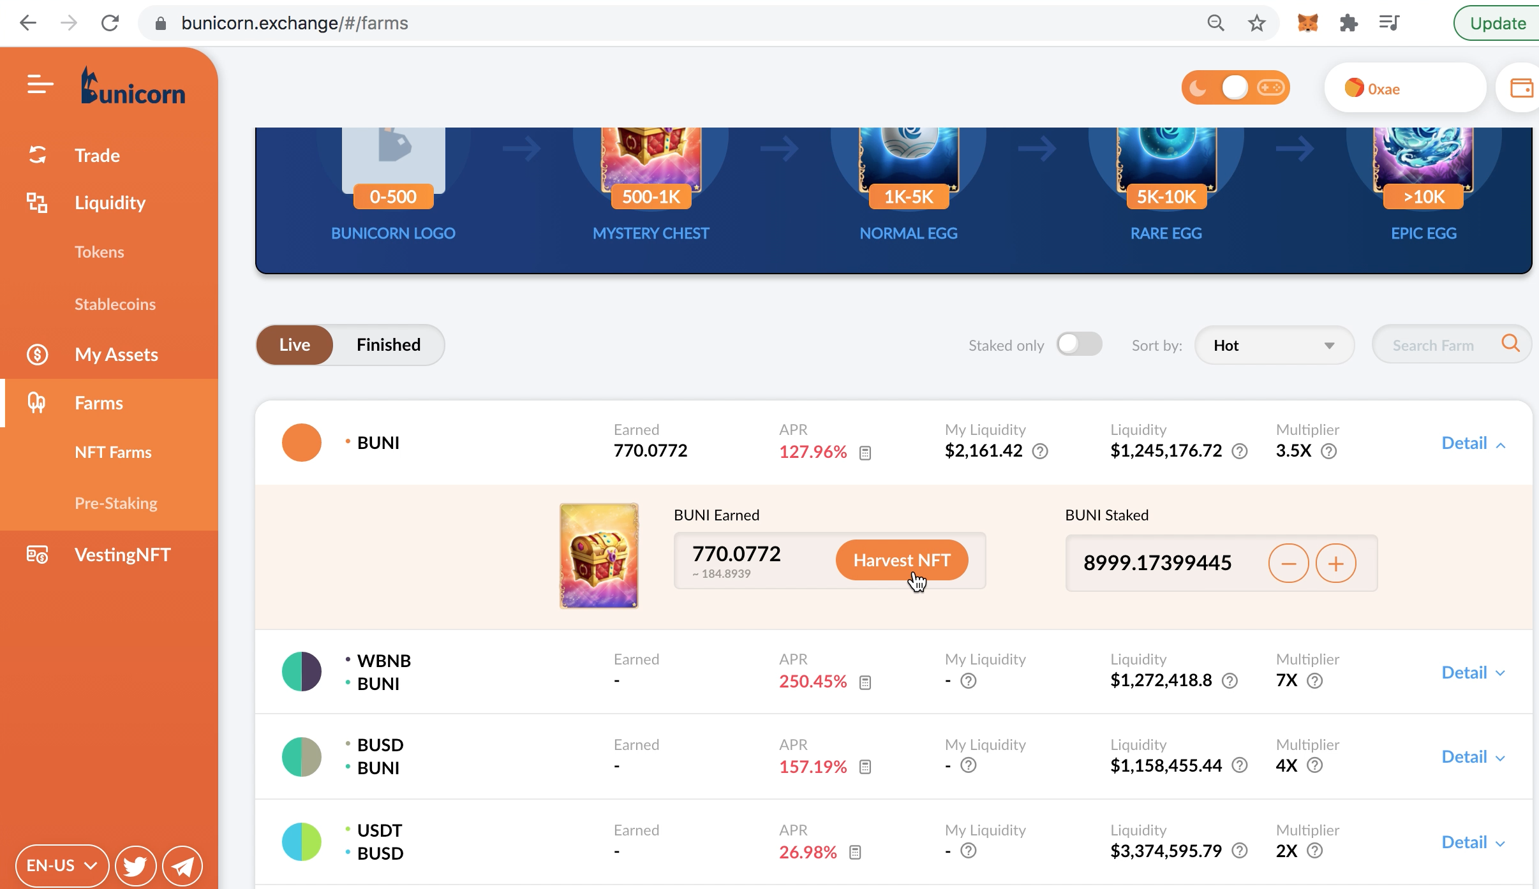Open the Pre-Staking submenu item
The width and height of the screenshot is (1539, 889).
[116, 503]
